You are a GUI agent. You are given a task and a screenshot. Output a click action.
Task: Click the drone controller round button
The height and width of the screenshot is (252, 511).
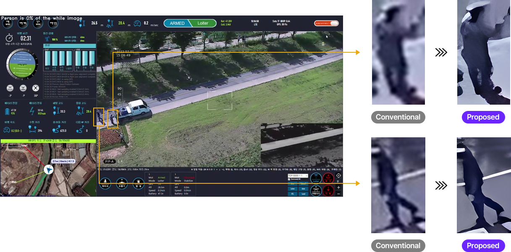pyautogui.click(x=122, y=183)
